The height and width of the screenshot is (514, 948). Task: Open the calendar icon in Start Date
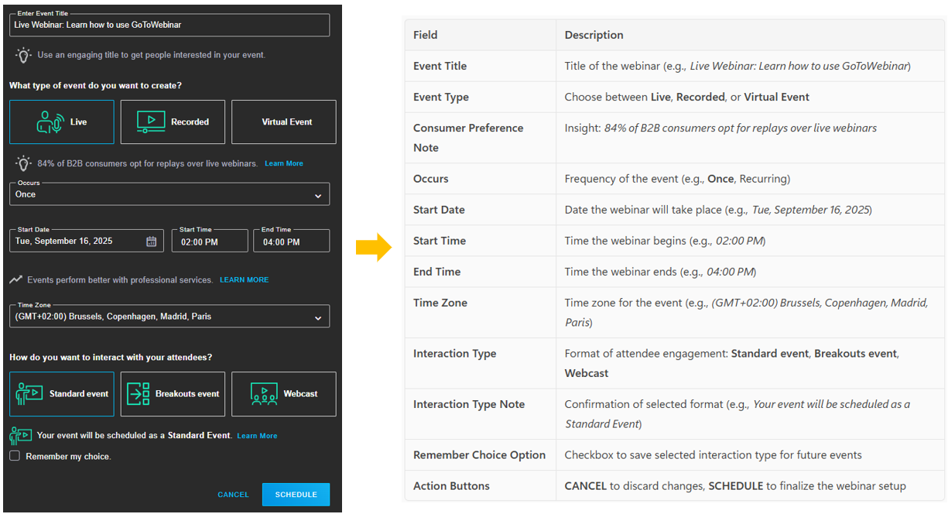152,242
